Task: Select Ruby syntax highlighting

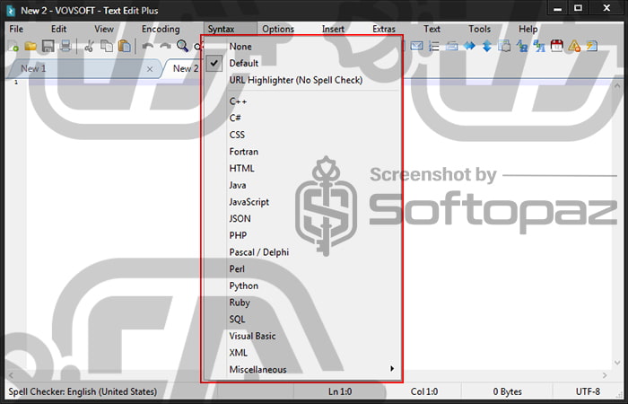Action: [x=302, y=303]
